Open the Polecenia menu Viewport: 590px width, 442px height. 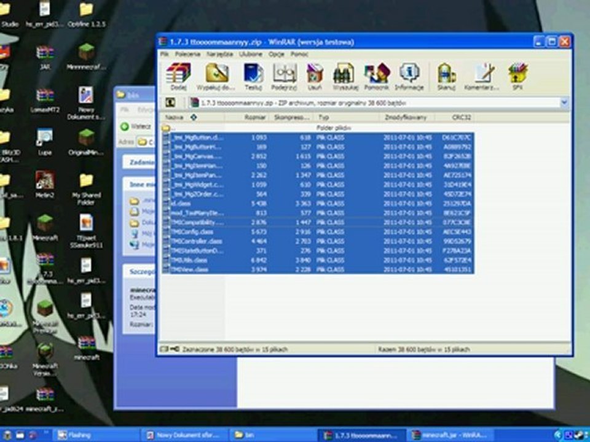click(x=187, y=54)
